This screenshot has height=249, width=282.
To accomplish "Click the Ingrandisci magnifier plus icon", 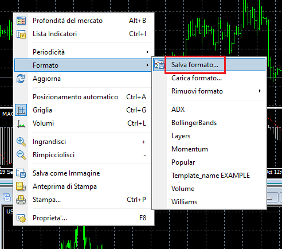I will pos(21,142).
